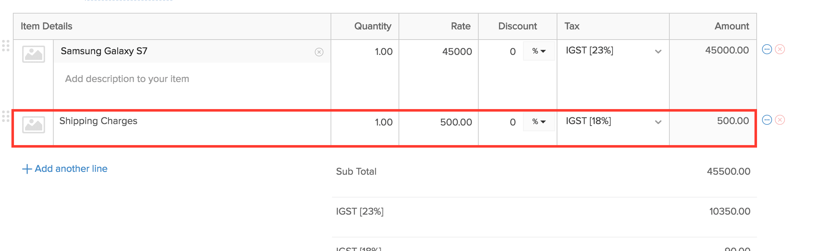The image size is (835, 251).
Task: Open discount type selector for Shipping Charges
Action: (x=538, y=122)
